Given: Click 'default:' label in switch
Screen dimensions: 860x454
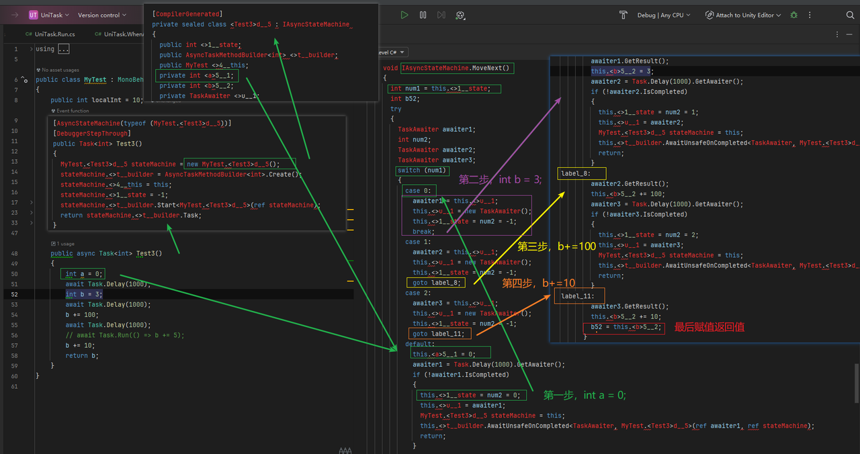Looking at the screenshot, I should pyautogui.click(x=421, y=344).
